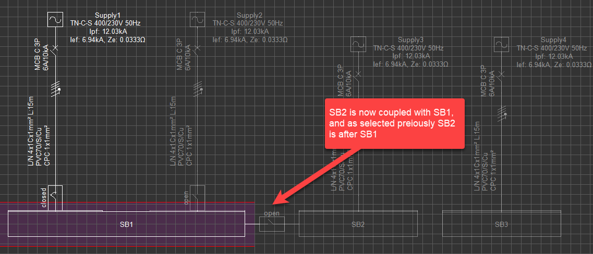Click the MCB C 3P label on Supply2 line
This screenshot has width=593, height=254.
[x=179, y=54]
